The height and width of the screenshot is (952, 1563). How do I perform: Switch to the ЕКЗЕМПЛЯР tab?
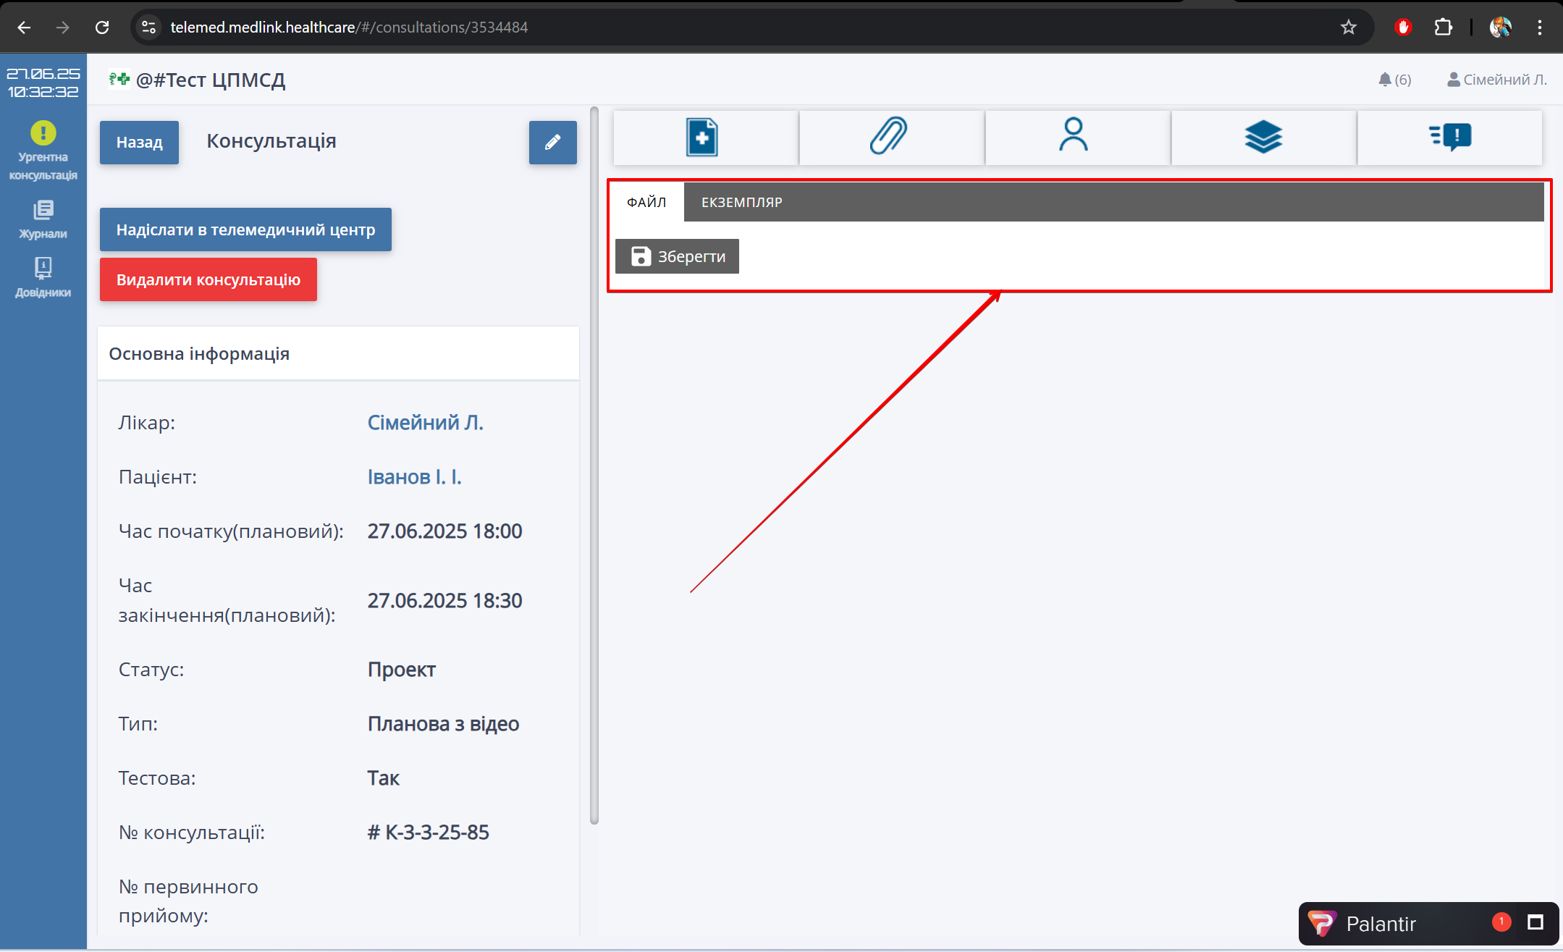741,202
